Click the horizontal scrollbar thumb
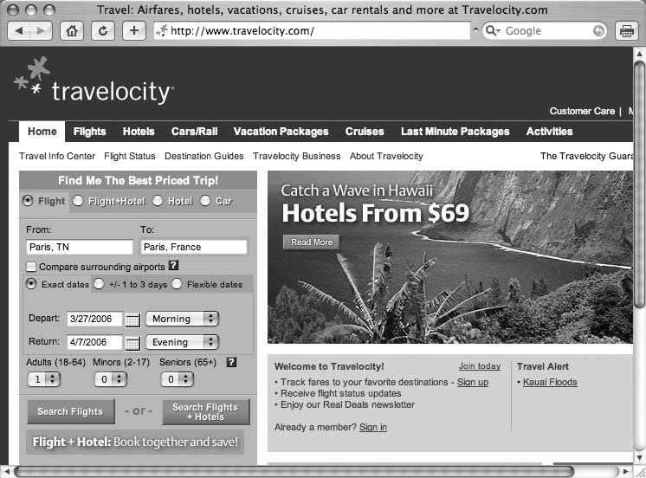This screenshot has width=646, height=478. click(294, 471)
